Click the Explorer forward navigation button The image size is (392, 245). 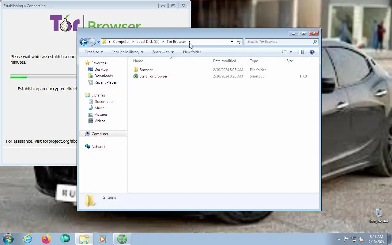(92, 42)
